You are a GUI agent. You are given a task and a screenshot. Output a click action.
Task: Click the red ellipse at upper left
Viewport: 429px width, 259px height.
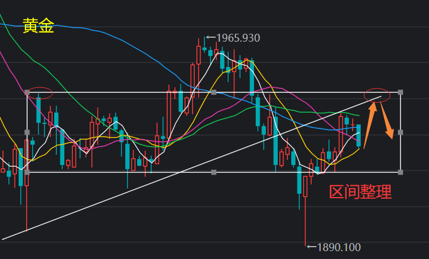click(40, 93)
